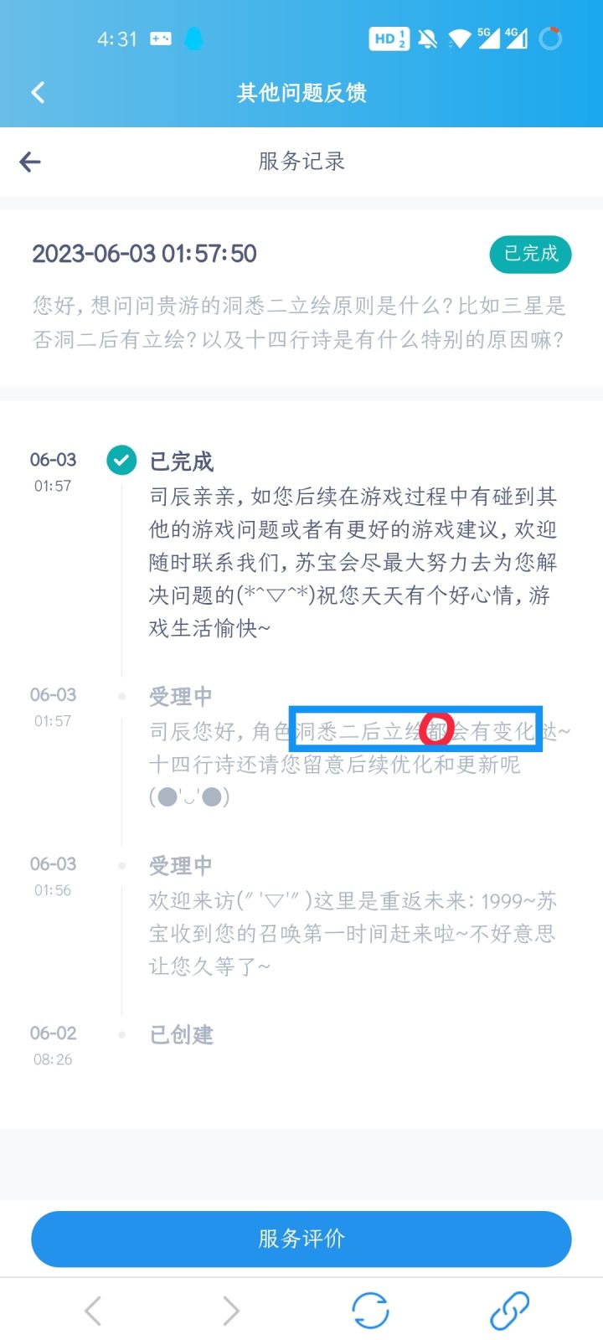Tap the copy link icon at bottom
The width and height of the screenshot is (603, 1340).
(509, 1311)
